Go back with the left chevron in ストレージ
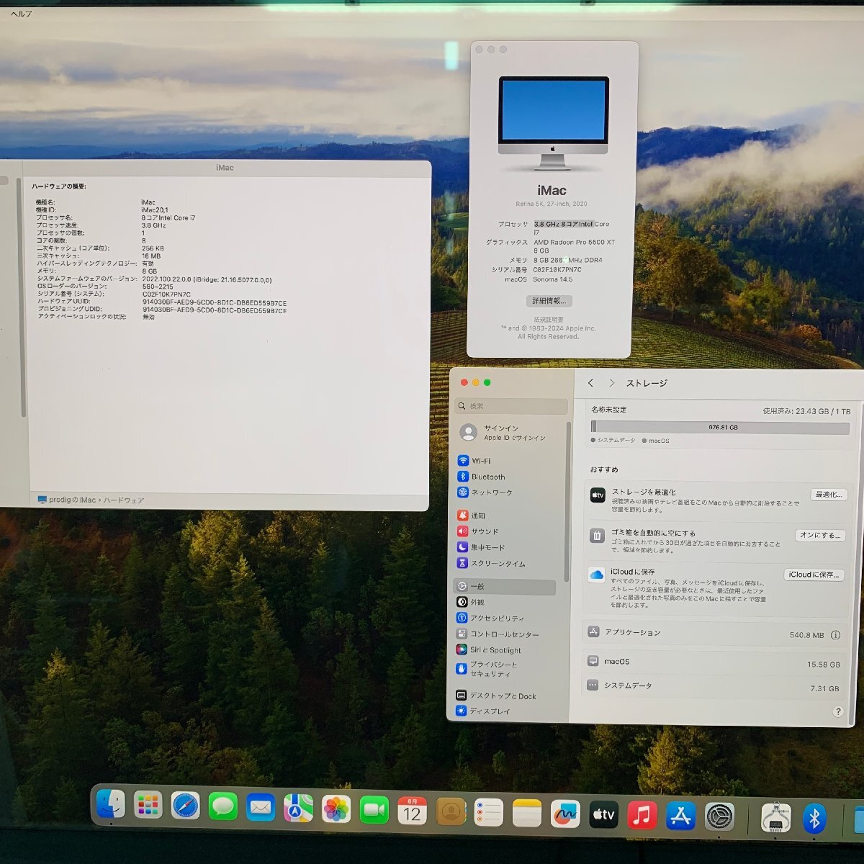 click(590, 383)
